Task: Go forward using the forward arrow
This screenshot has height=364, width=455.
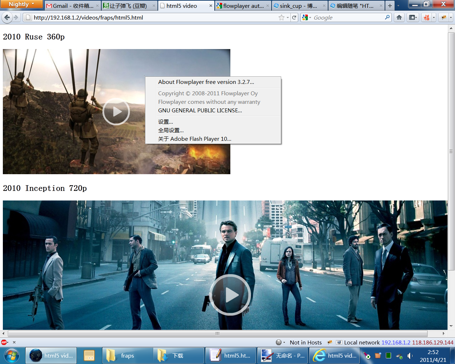Action: coord(16,17)
